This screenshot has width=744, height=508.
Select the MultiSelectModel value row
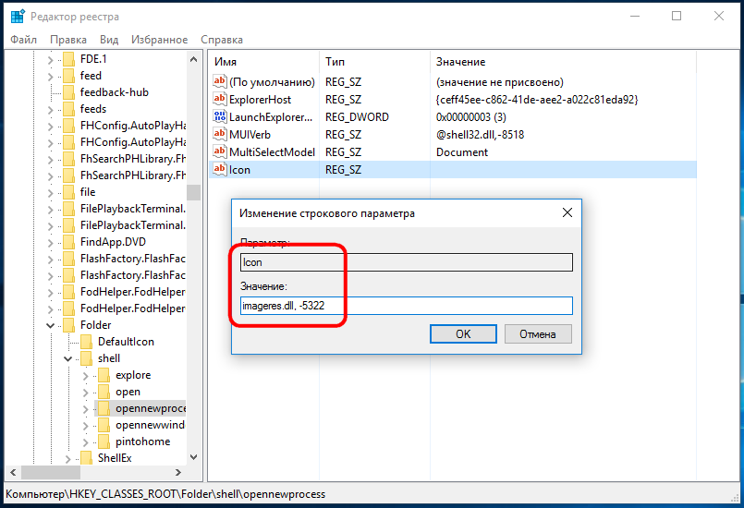pyautogui.click(x=453, y=151)
